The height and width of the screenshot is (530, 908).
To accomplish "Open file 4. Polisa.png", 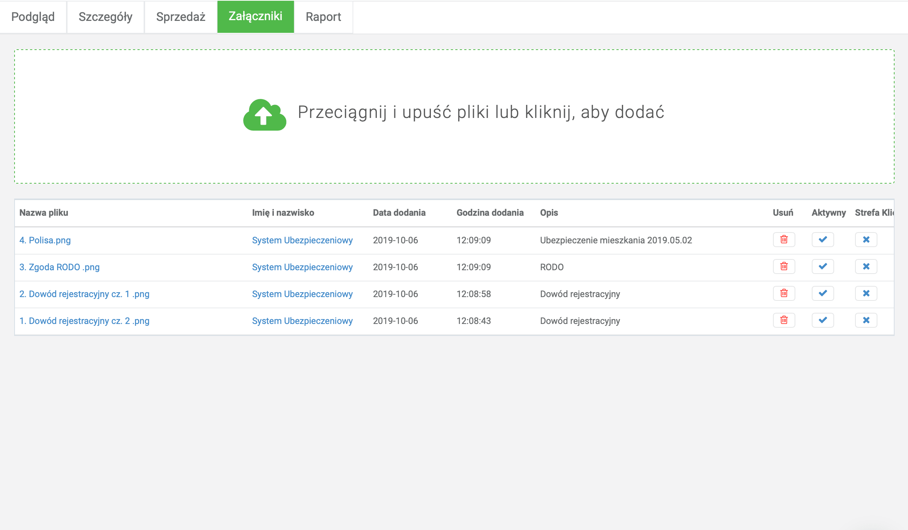I will pyautogui.click(x=45, y=240).
